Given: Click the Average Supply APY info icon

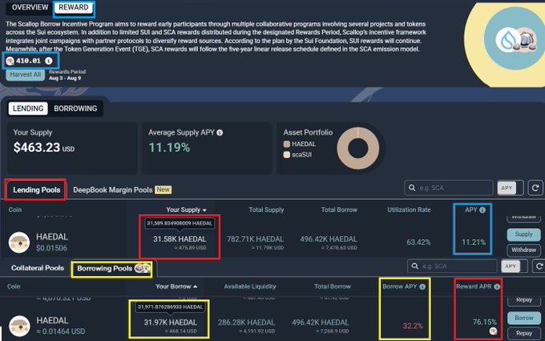Looking at the screenshot, I should (x=220, y=132).
